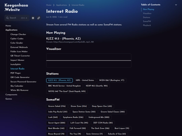This screenshot has height=136, width=182.
Task: Jump to Visualizer in contents
Action: (x=147, y=13)
